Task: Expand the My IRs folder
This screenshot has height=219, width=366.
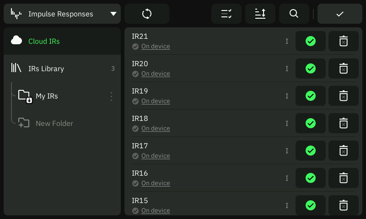Action: pyautogui.click(x=47, y=96)
